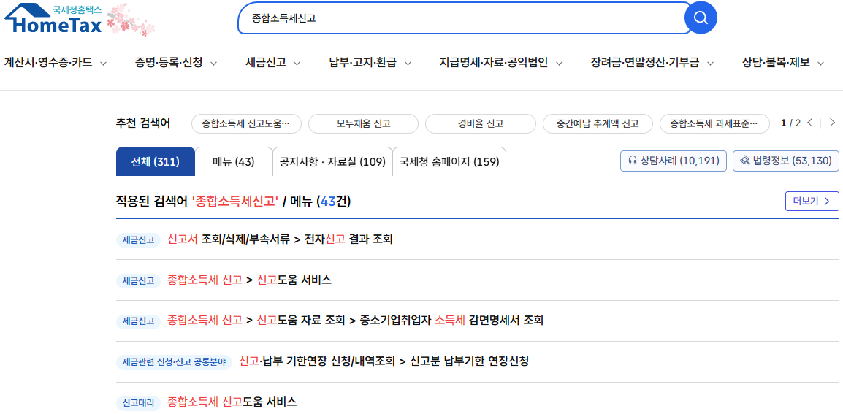Click the search field containing 종합소득세신고
Screen dimensions: 843x414
point(463,18)
